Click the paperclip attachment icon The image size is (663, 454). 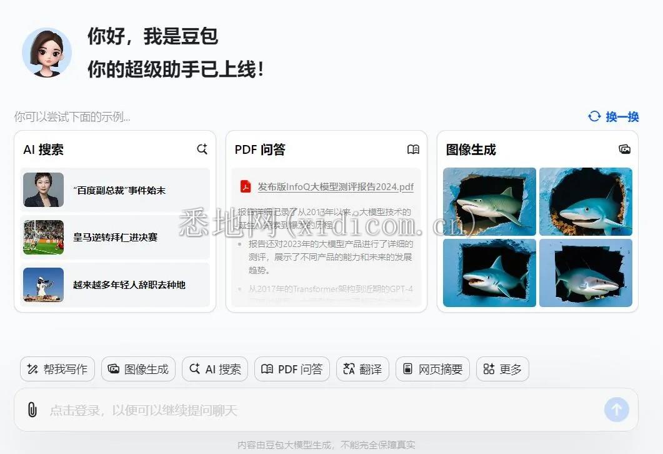pos(32,409)
